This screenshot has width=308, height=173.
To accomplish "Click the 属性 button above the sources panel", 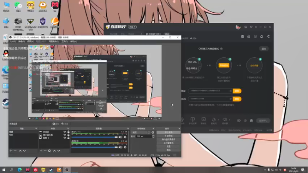I will click(56, 124).
